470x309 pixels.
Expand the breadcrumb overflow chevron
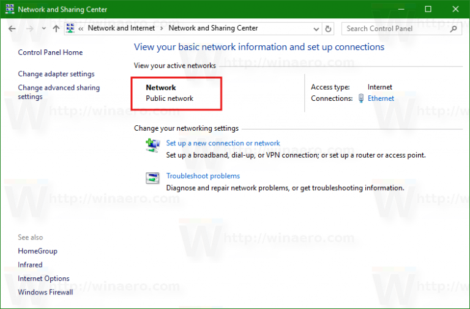[81, 29]
